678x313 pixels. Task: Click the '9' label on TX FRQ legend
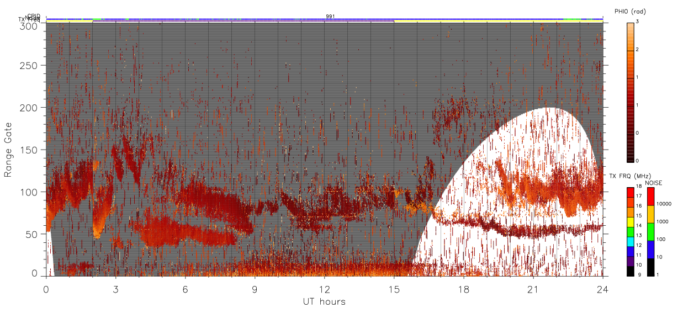pyautogui.click(x=639, y=275)
